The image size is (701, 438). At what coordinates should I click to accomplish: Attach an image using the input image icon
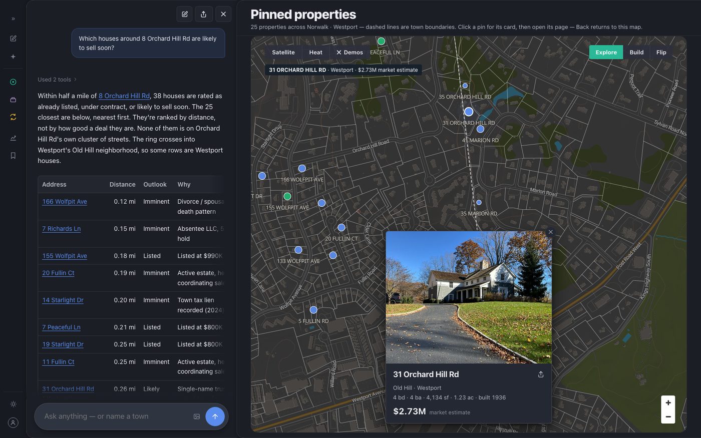click(197, 416)
